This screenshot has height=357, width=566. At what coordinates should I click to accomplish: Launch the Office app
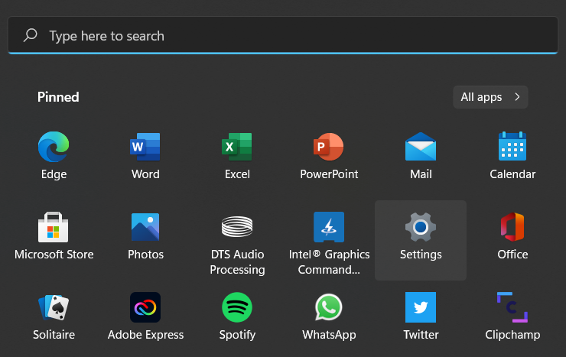coord(512,228)
